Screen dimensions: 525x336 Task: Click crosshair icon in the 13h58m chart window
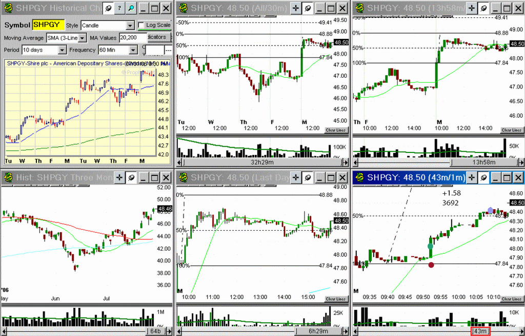472,8
